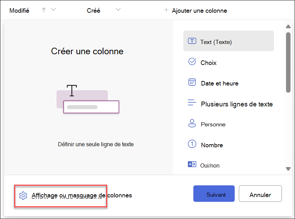This screenshot has height=219, width=295.
Task: Open the Créé column dropdown chevron
Action: click(118, 9)
